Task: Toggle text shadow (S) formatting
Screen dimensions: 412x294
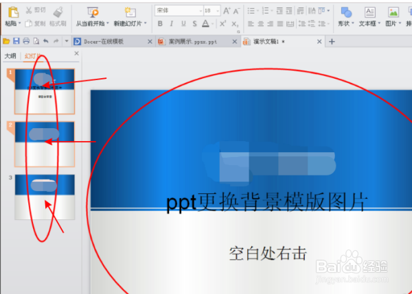Action: [194, 23]
